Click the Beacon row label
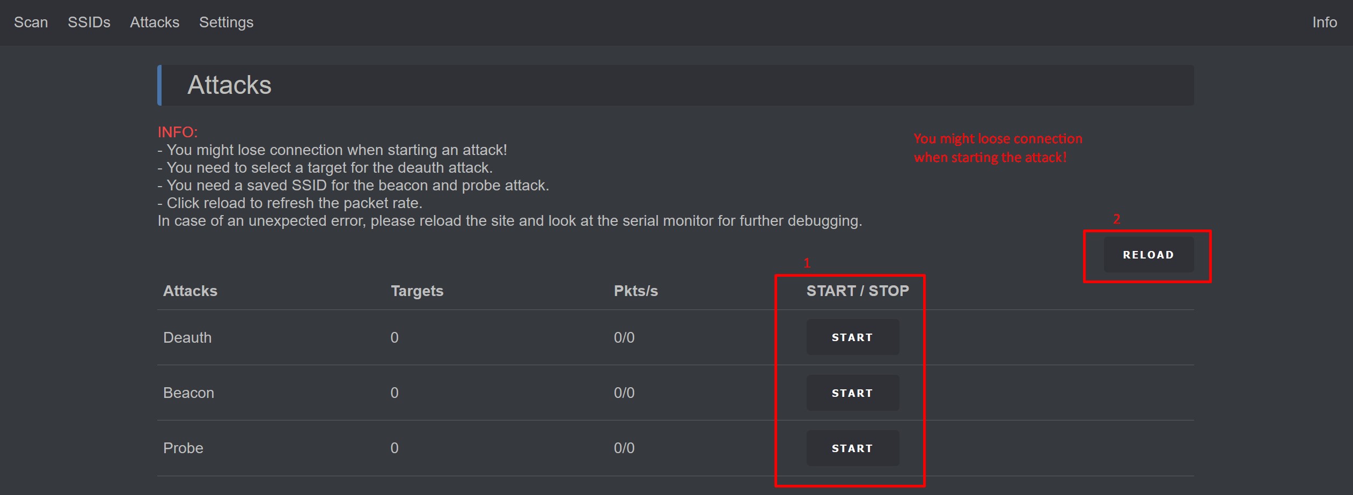Viewport: 1353px width, 495px height. pos(188,393)
